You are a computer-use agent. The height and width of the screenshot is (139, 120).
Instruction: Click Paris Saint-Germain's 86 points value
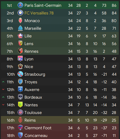pos(114,5)
